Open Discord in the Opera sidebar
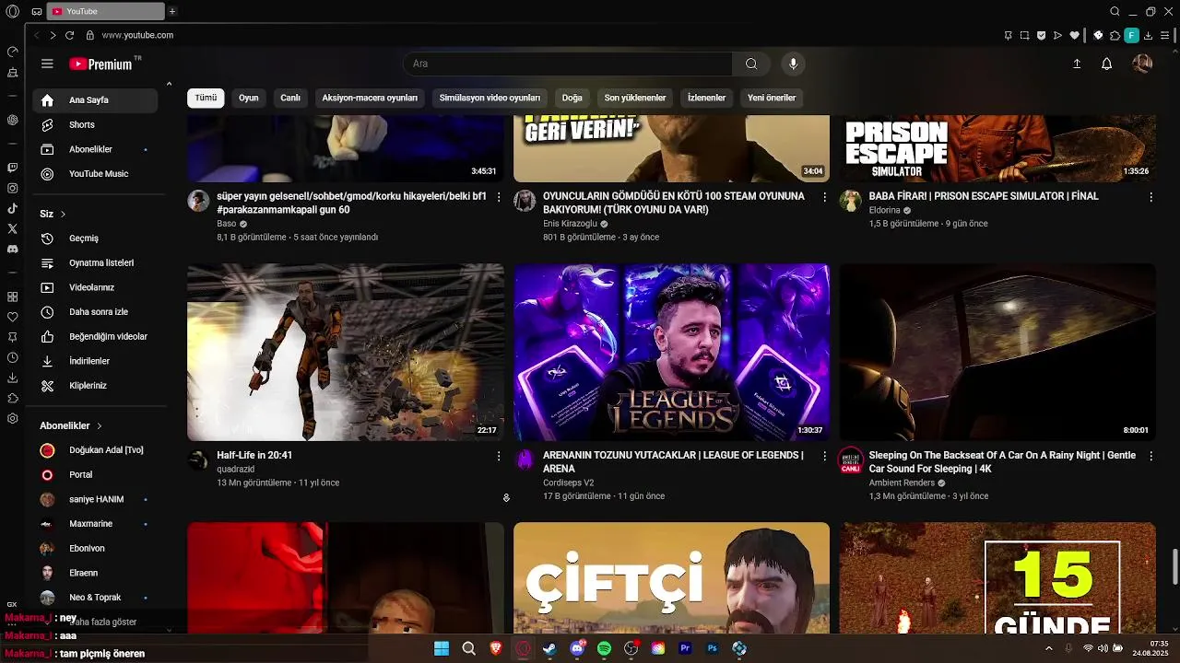Image resolution: width=1180 pixels, height=663 pixels. 12,249
